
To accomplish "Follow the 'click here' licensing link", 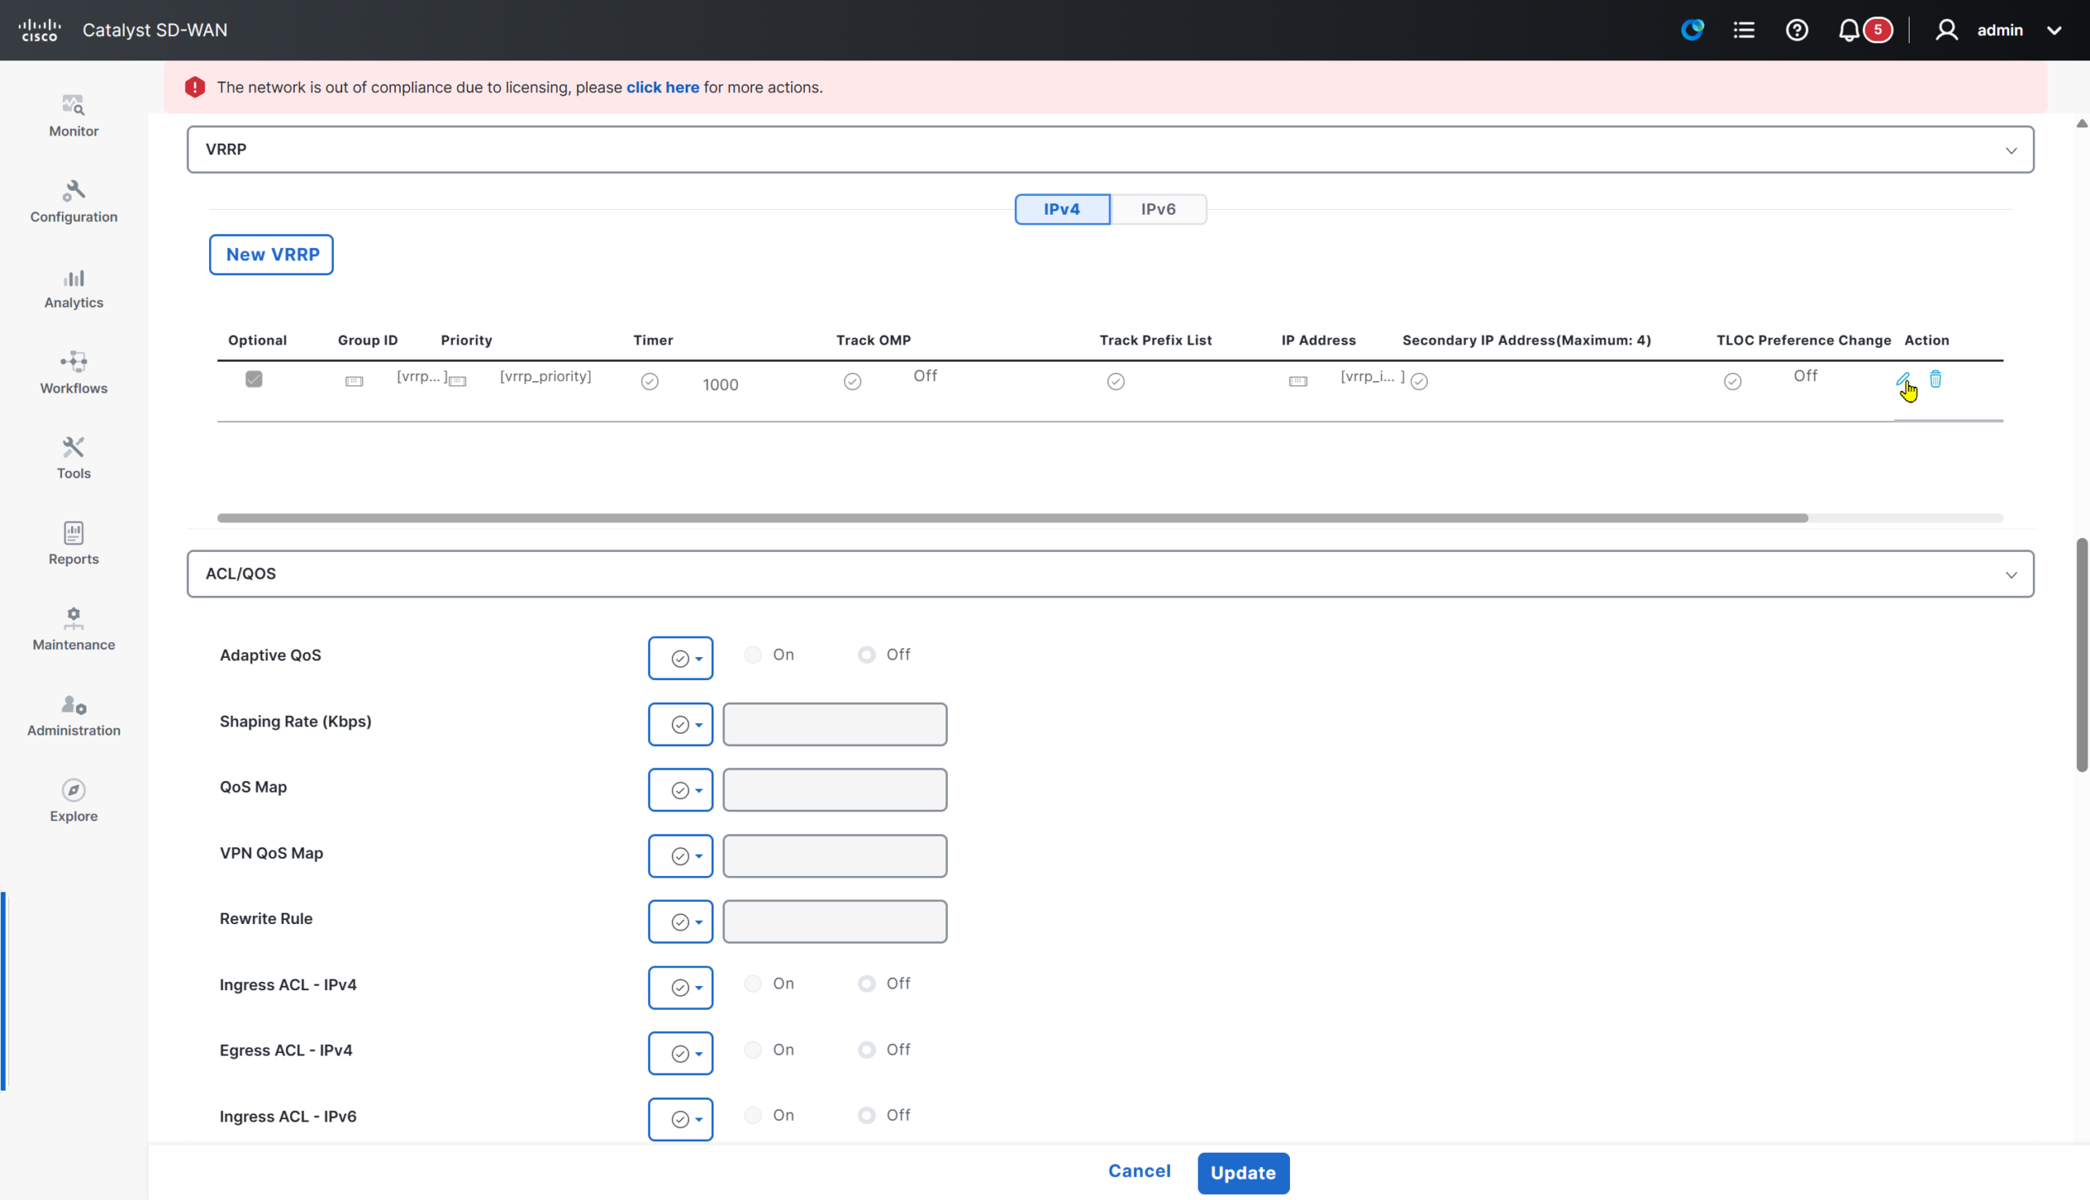I will pos(663,87).
